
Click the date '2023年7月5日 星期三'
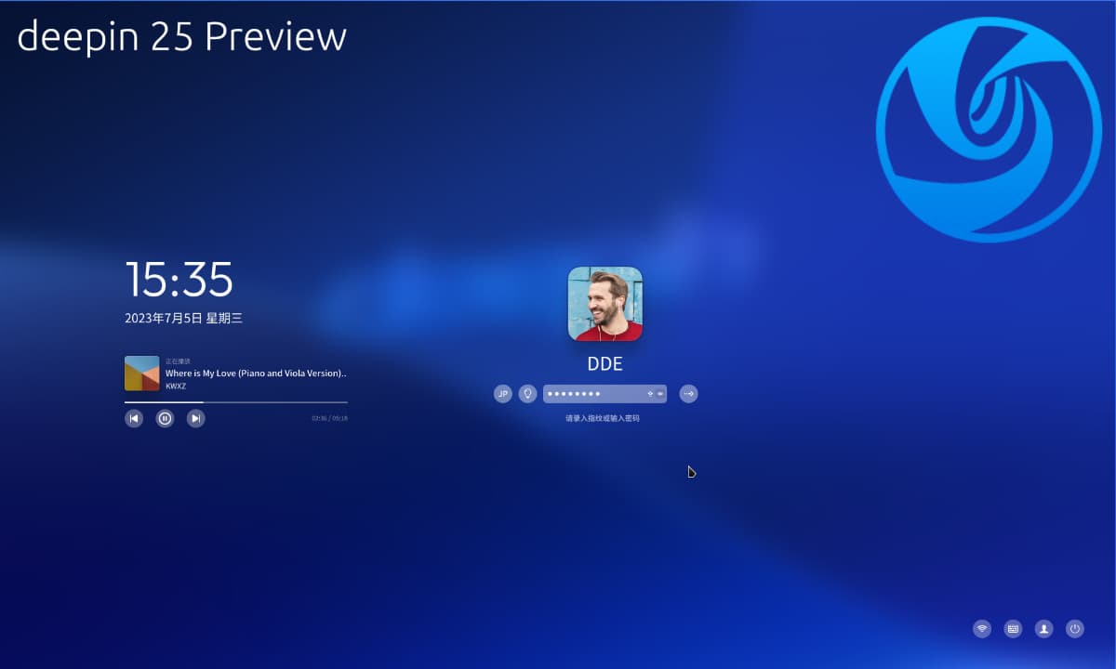(x=183, y=318)
